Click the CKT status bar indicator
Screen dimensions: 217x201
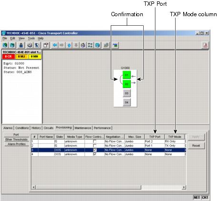tap(205, 198)
